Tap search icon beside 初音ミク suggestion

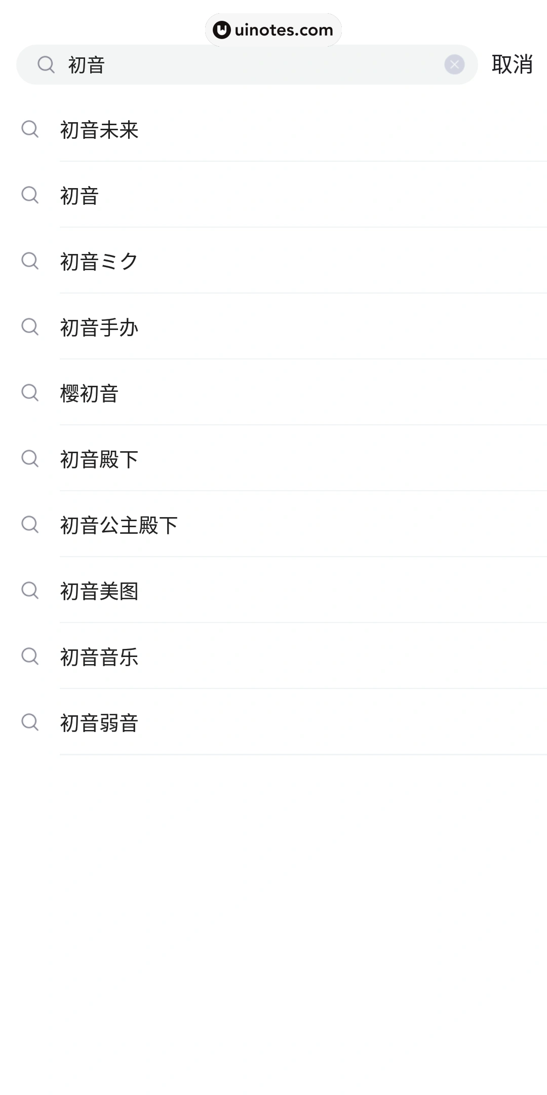pos(30,261)
